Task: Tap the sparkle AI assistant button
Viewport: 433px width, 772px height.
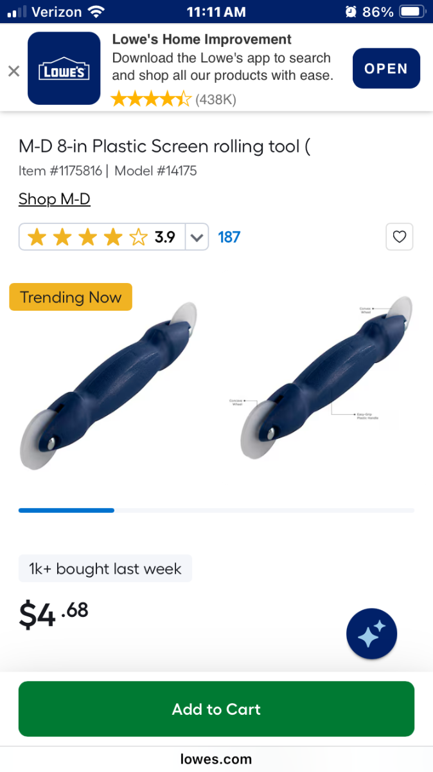Action: (x=372, y=634)
